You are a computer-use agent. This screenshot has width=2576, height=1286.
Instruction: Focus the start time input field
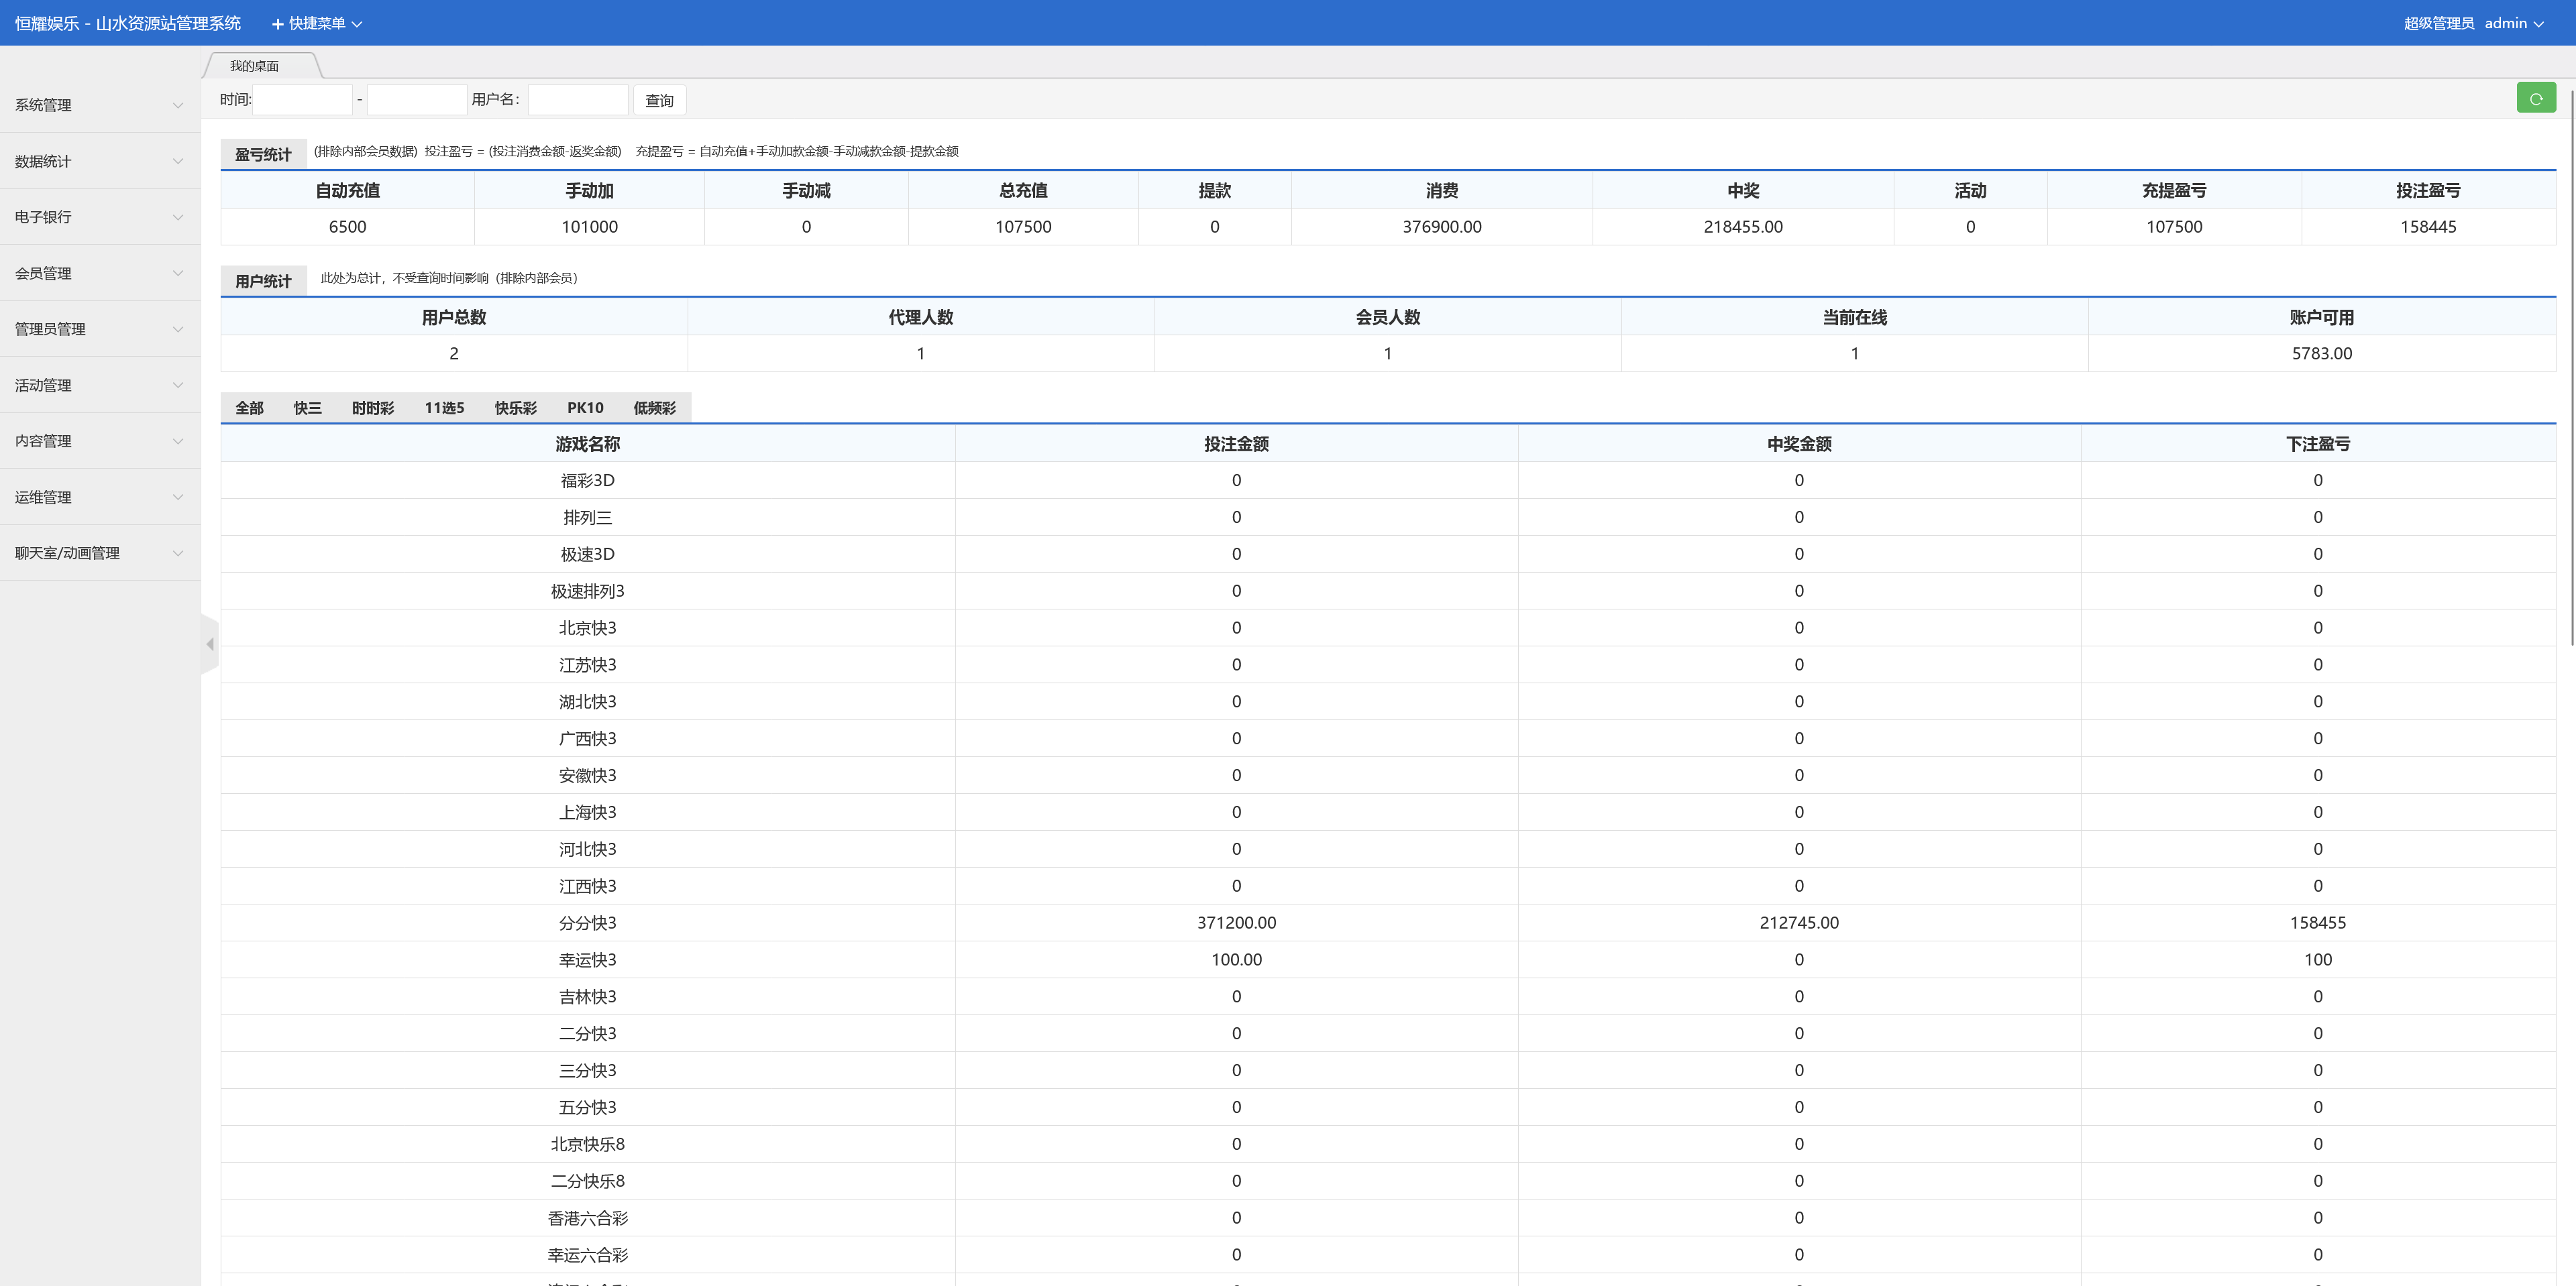point(303,100)
